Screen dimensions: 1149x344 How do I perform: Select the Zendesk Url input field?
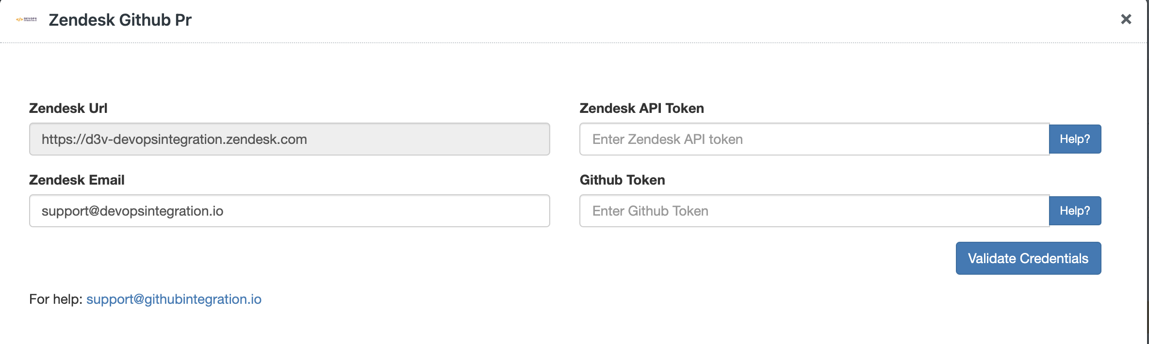point(289,139)
